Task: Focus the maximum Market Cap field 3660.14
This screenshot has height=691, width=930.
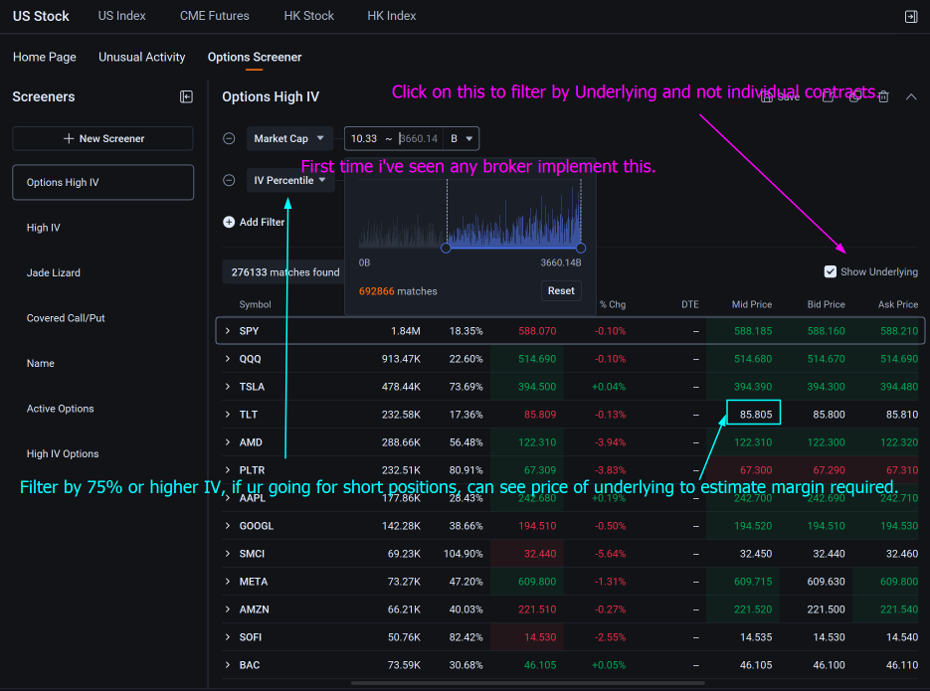Action: (x=419, y=138)
